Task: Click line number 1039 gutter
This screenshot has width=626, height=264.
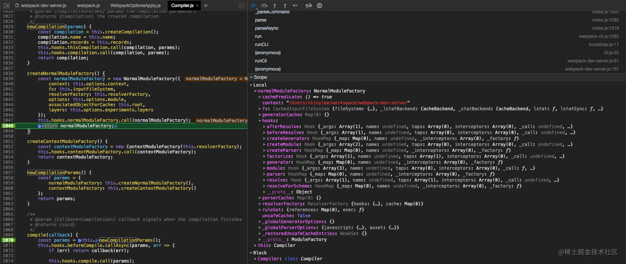Action: (8, 79)
